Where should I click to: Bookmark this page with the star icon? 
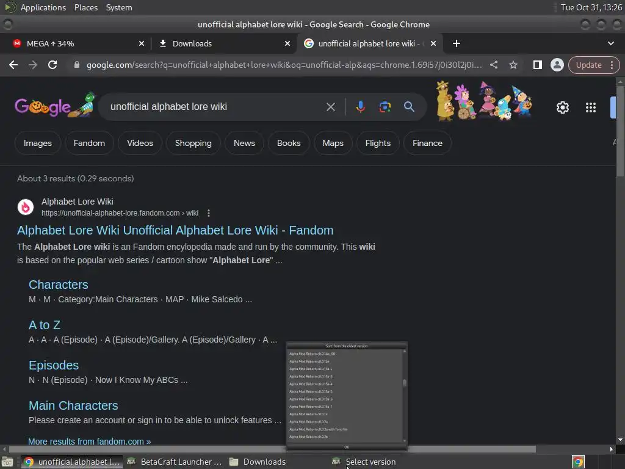[x=513, y=65]
